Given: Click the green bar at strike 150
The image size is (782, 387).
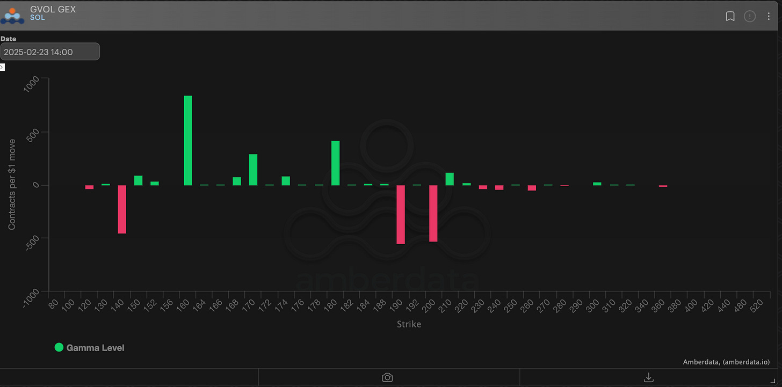Looking at the screenshot, I should click(x=138, y=180).
